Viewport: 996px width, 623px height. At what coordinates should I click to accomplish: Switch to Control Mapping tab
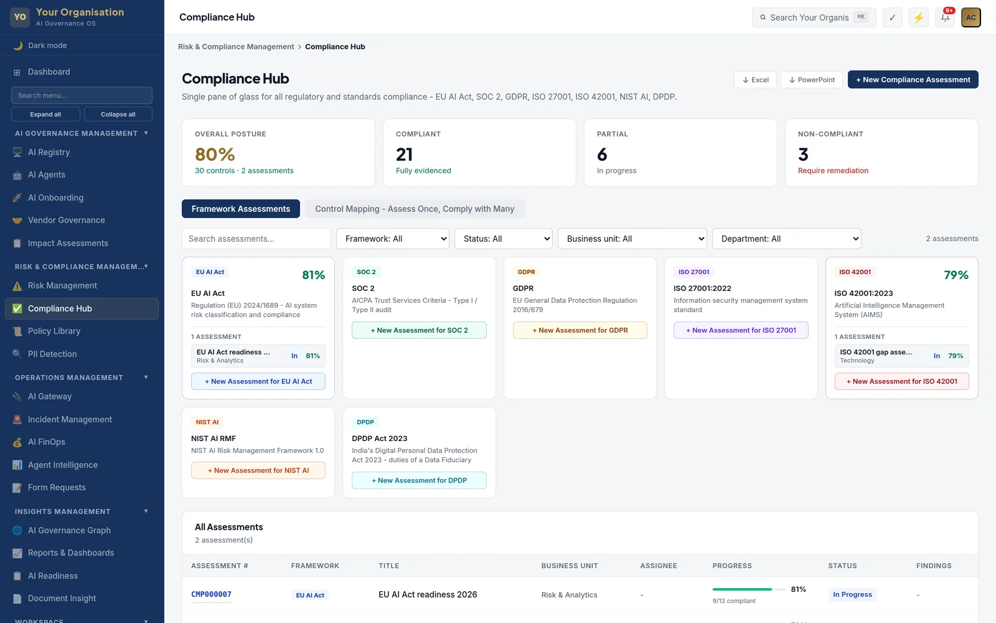(x=415, y=209)
